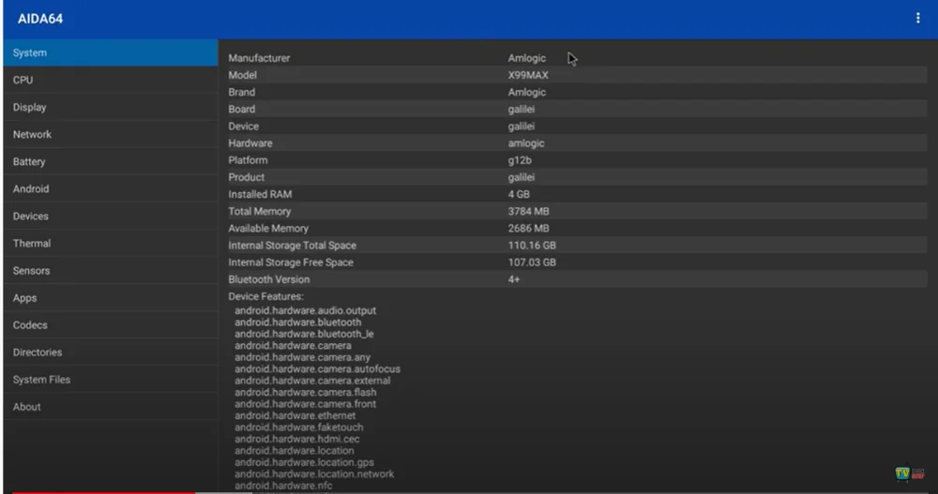Image resolution: width=938 pixels, height=494 pixels.
Task: Open the Thermal section
Action: click(111, 244)
